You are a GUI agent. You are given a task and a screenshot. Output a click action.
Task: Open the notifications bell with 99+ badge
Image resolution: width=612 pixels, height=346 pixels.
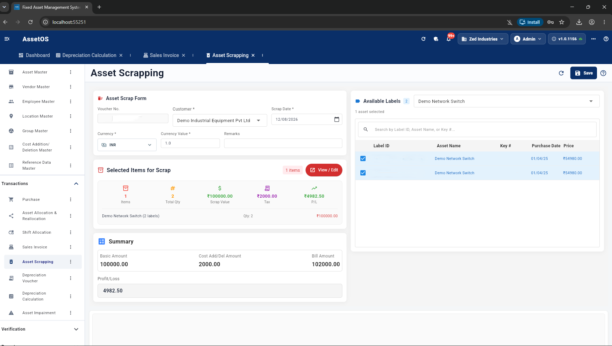(449, 39)
